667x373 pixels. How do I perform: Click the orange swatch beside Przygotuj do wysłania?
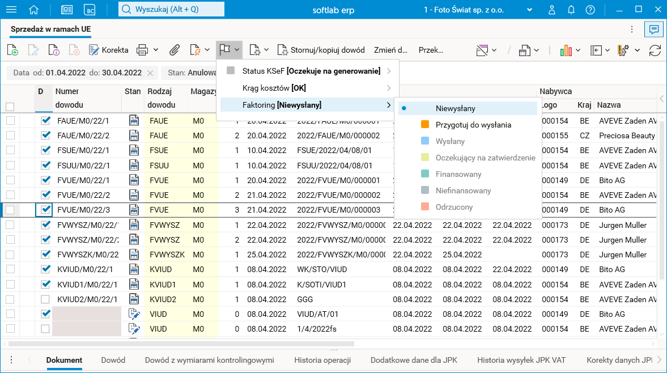pyautogui.click(x=425, y=125)
